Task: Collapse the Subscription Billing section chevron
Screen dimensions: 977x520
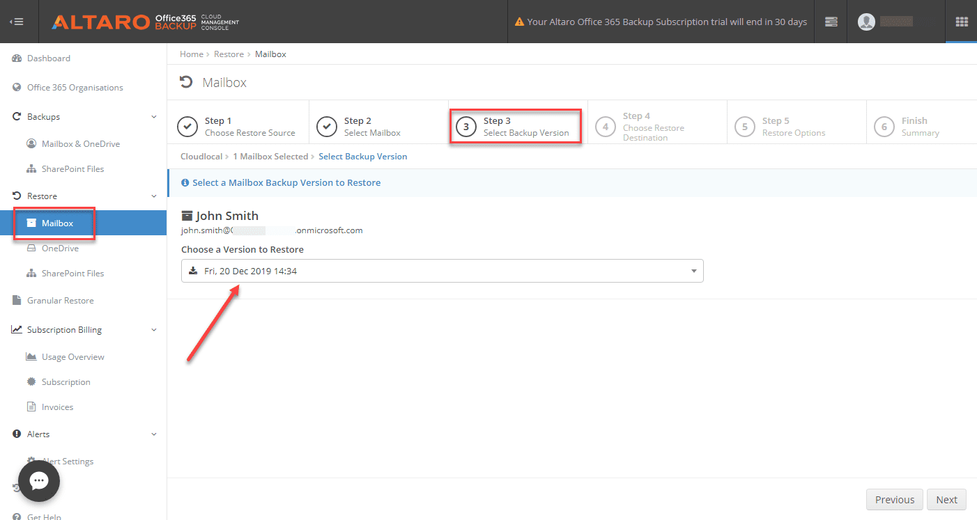Action: (x=154, y=330)
